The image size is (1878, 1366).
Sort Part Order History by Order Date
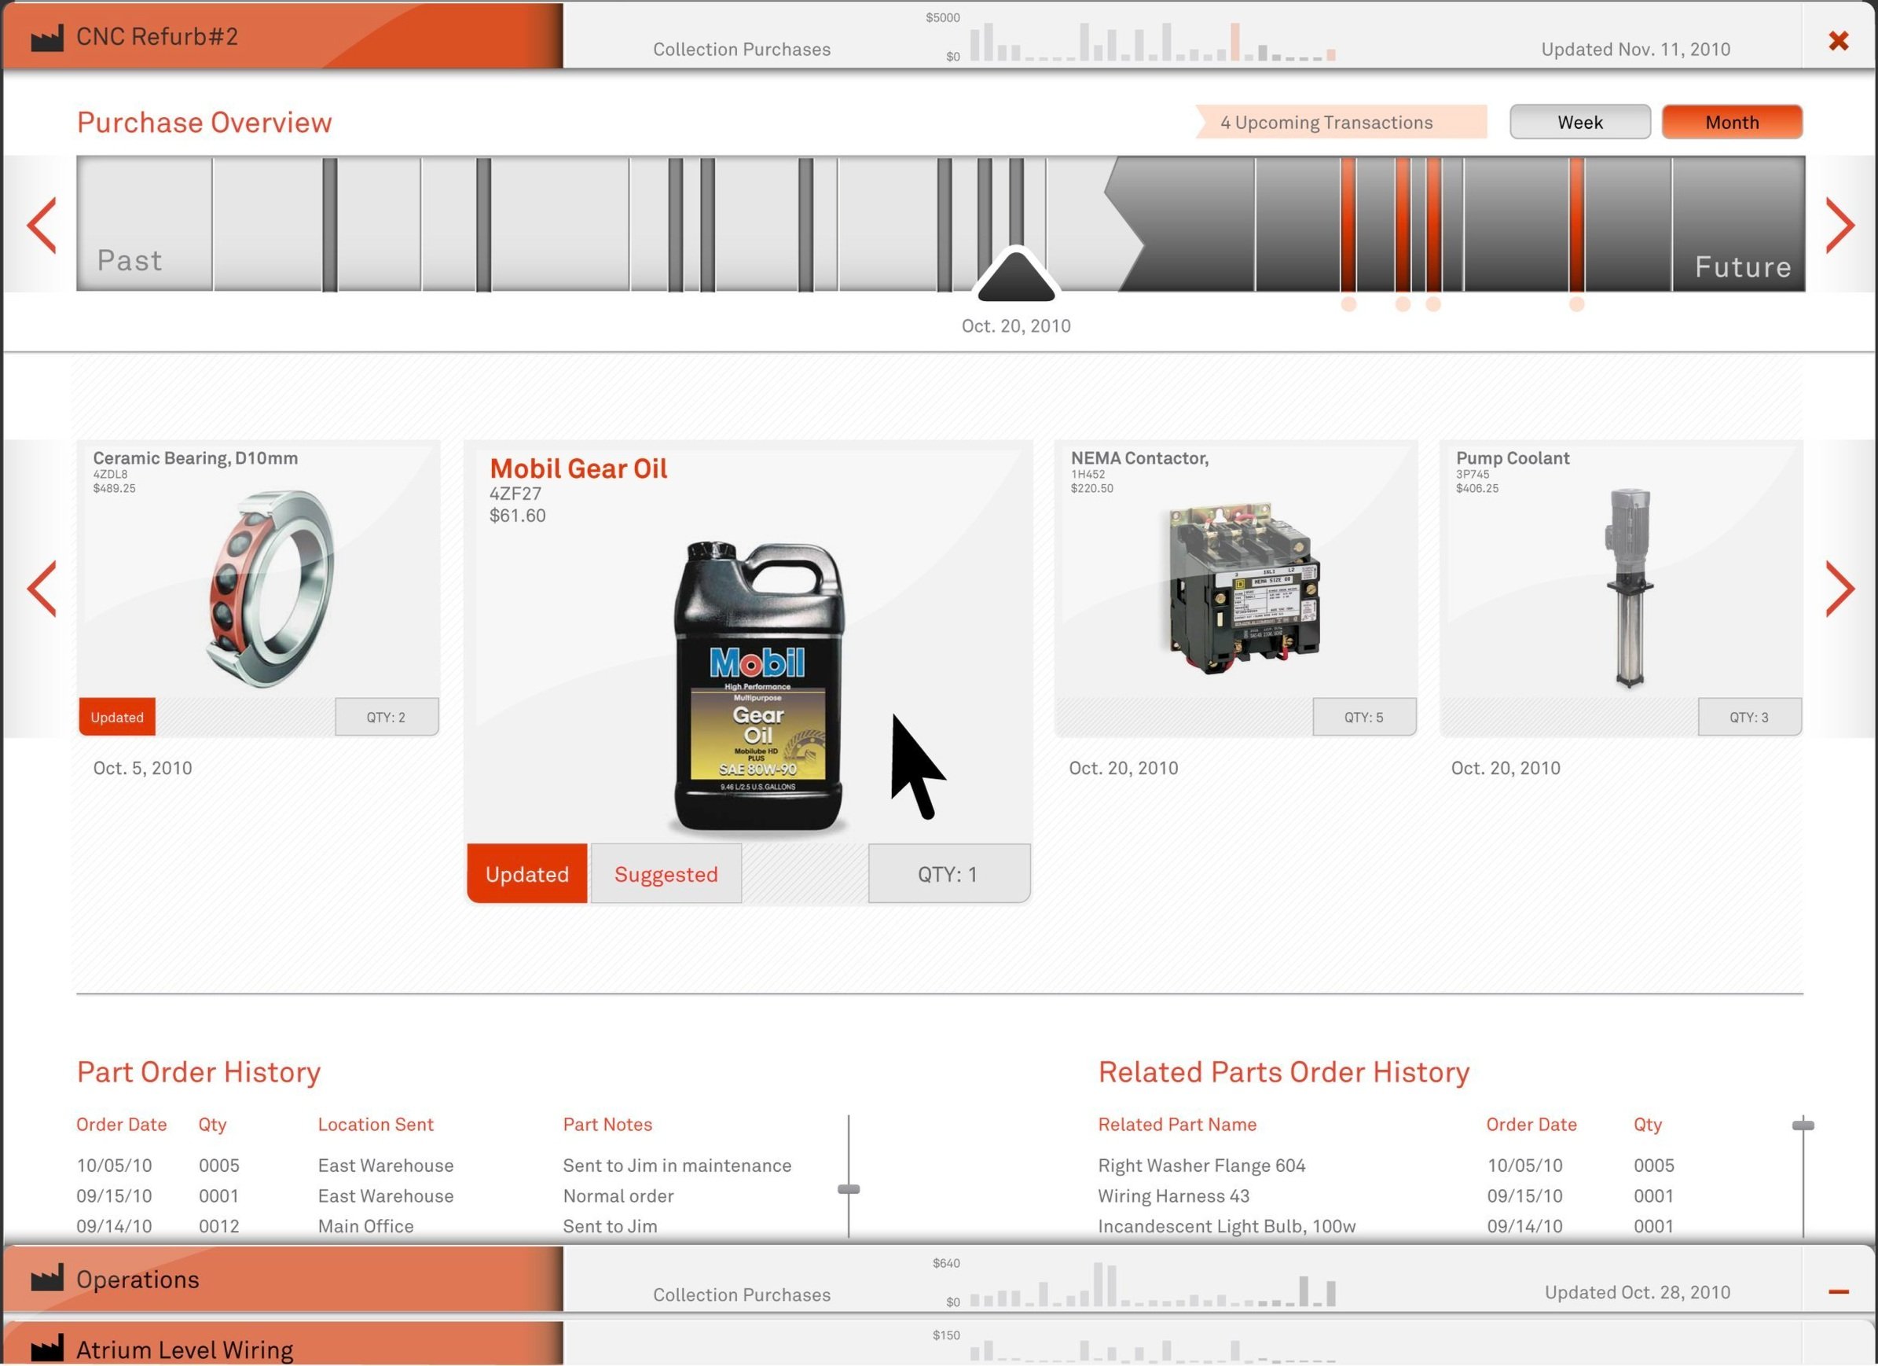click(121, 1124)
